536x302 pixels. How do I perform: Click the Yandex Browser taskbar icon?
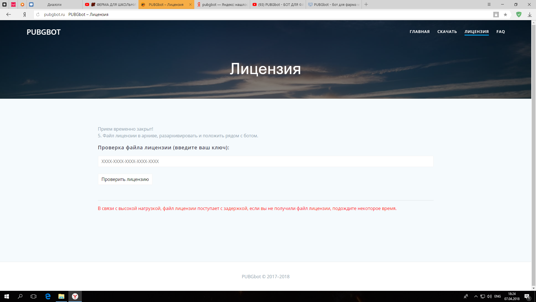coord(75,296)
